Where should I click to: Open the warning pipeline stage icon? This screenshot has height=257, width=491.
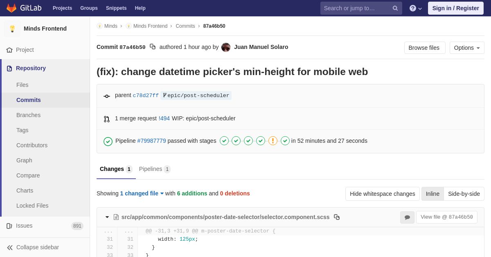coord(273,141)
